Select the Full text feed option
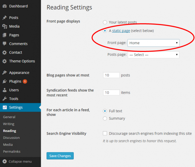 (x=105, y=111)
